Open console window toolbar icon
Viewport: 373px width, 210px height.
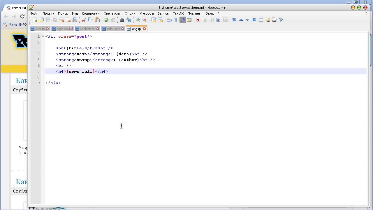(261, 20)
